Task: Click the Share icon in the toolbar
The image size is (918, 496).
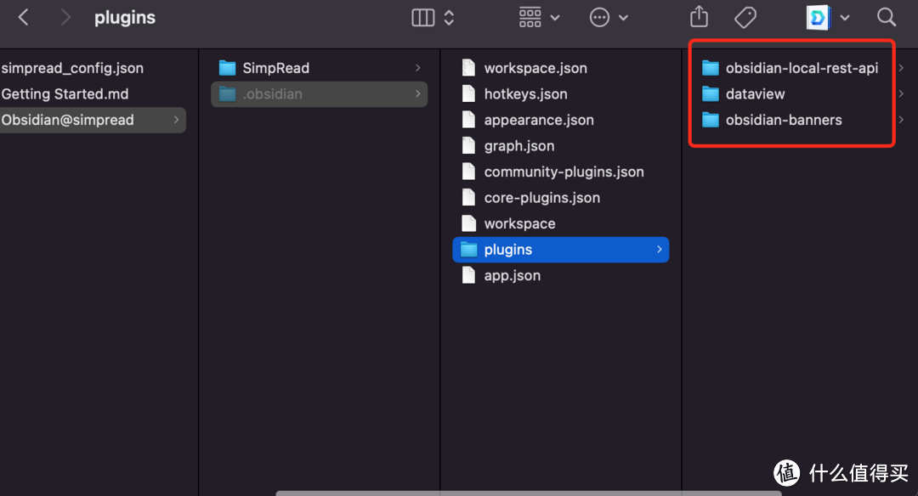Action: [x=699, y=17]
